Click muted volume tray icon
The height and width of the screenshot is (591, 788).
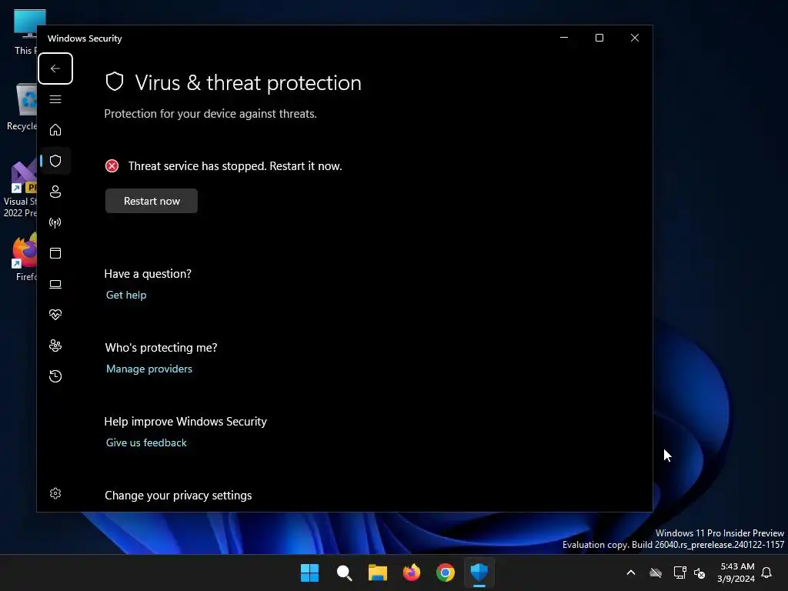(700, 573)
